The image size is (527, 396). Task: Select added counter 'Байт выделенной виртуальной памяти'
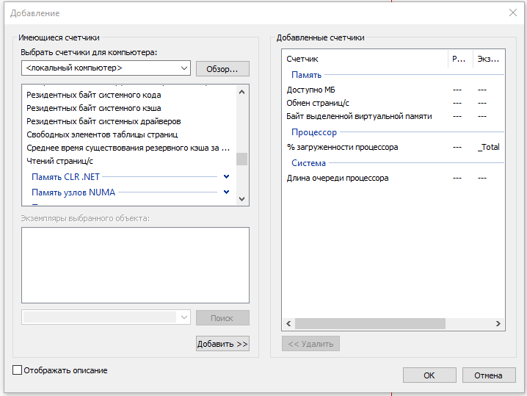[x=359, y=116]
